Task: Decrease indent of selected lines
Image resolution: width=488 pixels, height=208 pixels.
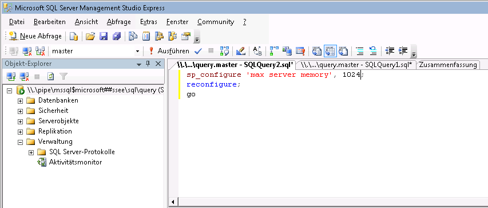Action: click(390, 51)
